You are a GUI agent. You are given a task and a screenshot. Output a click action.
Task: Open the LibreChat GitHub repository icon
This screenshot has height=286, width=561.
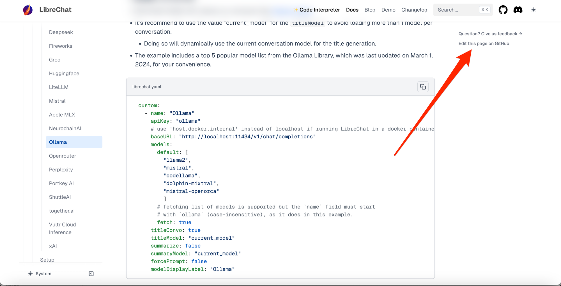click(503, 10)
